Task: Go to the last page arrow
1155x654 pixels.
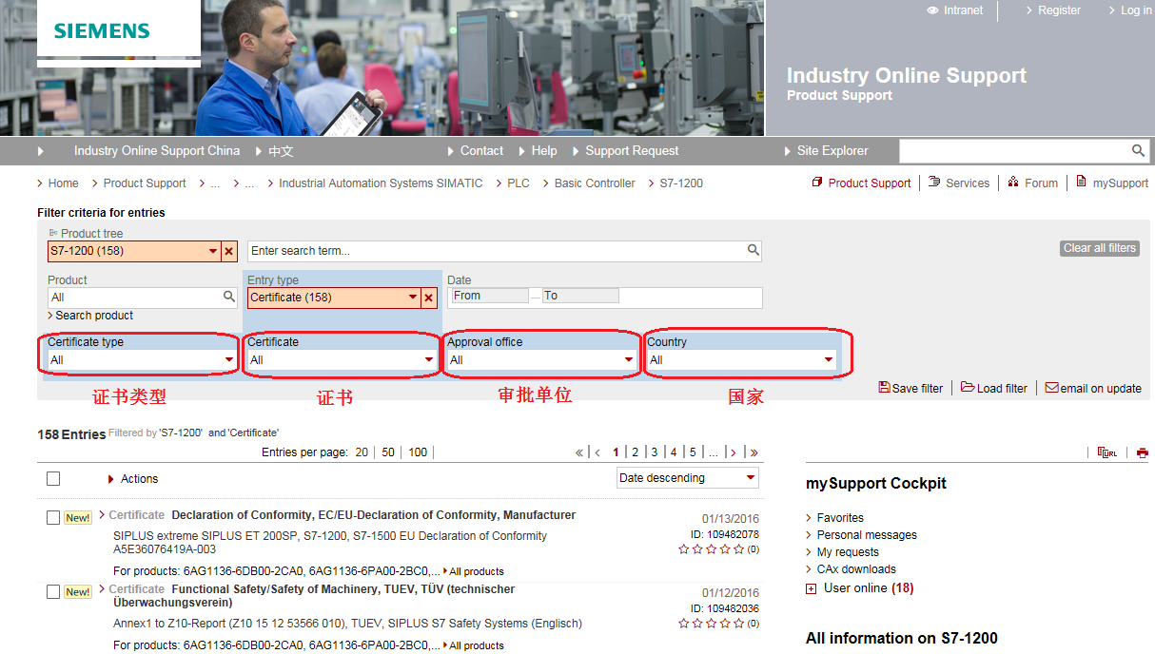Action: pyautogui.click(x=754, y=452)
